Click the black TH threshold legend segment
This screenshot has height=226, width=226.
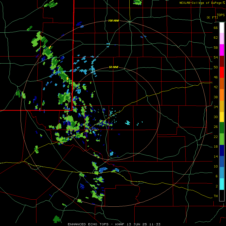coord(222,195)
